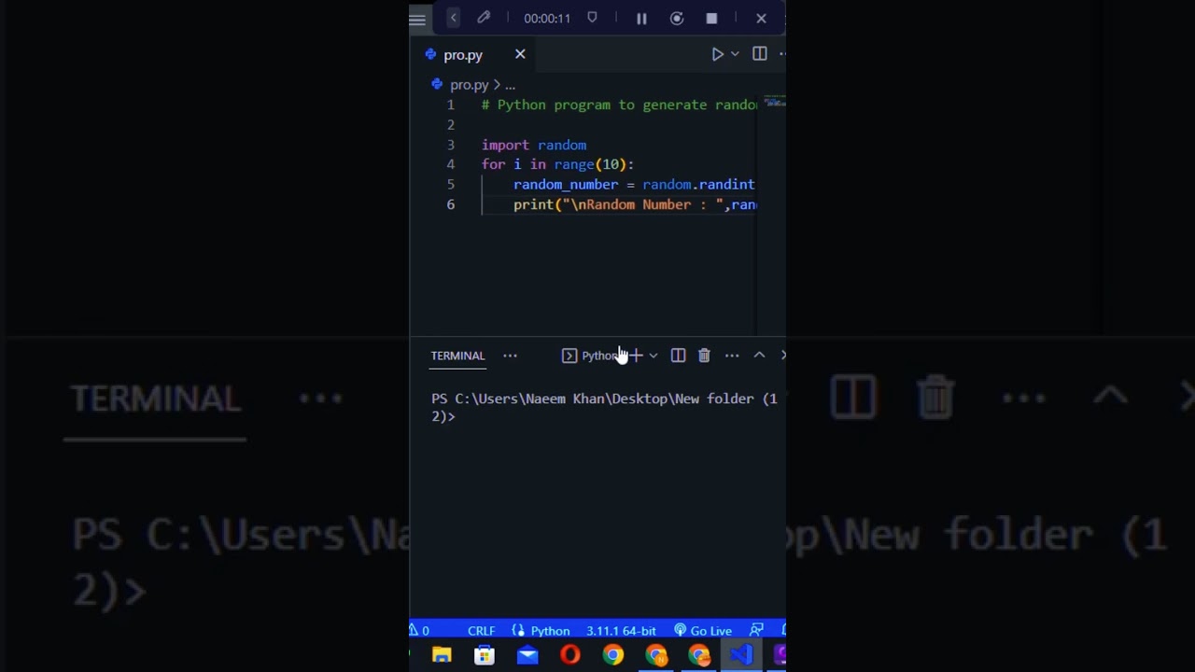The height and width of the screenshot is (672, 1195).
Task: Click line number 3 in the gutter
Action: (451, 145)
